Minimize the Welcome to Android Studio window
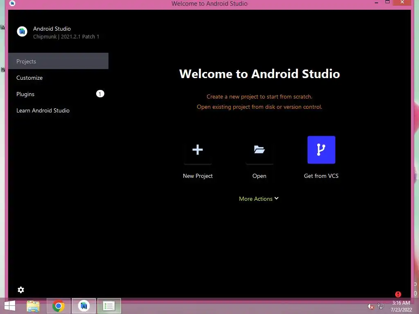This screenshot has width=419, height=314. pyautogui.click(x=376, y=3)
